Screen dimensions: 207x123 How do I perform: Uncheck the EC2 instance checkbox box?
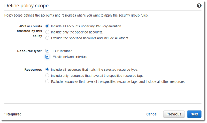pyautogui.click(x=47, y=51)
